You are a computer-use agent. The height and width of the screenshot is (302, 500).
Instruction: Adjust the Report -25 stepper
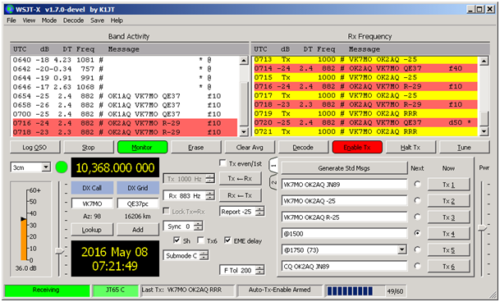point(260,212)
